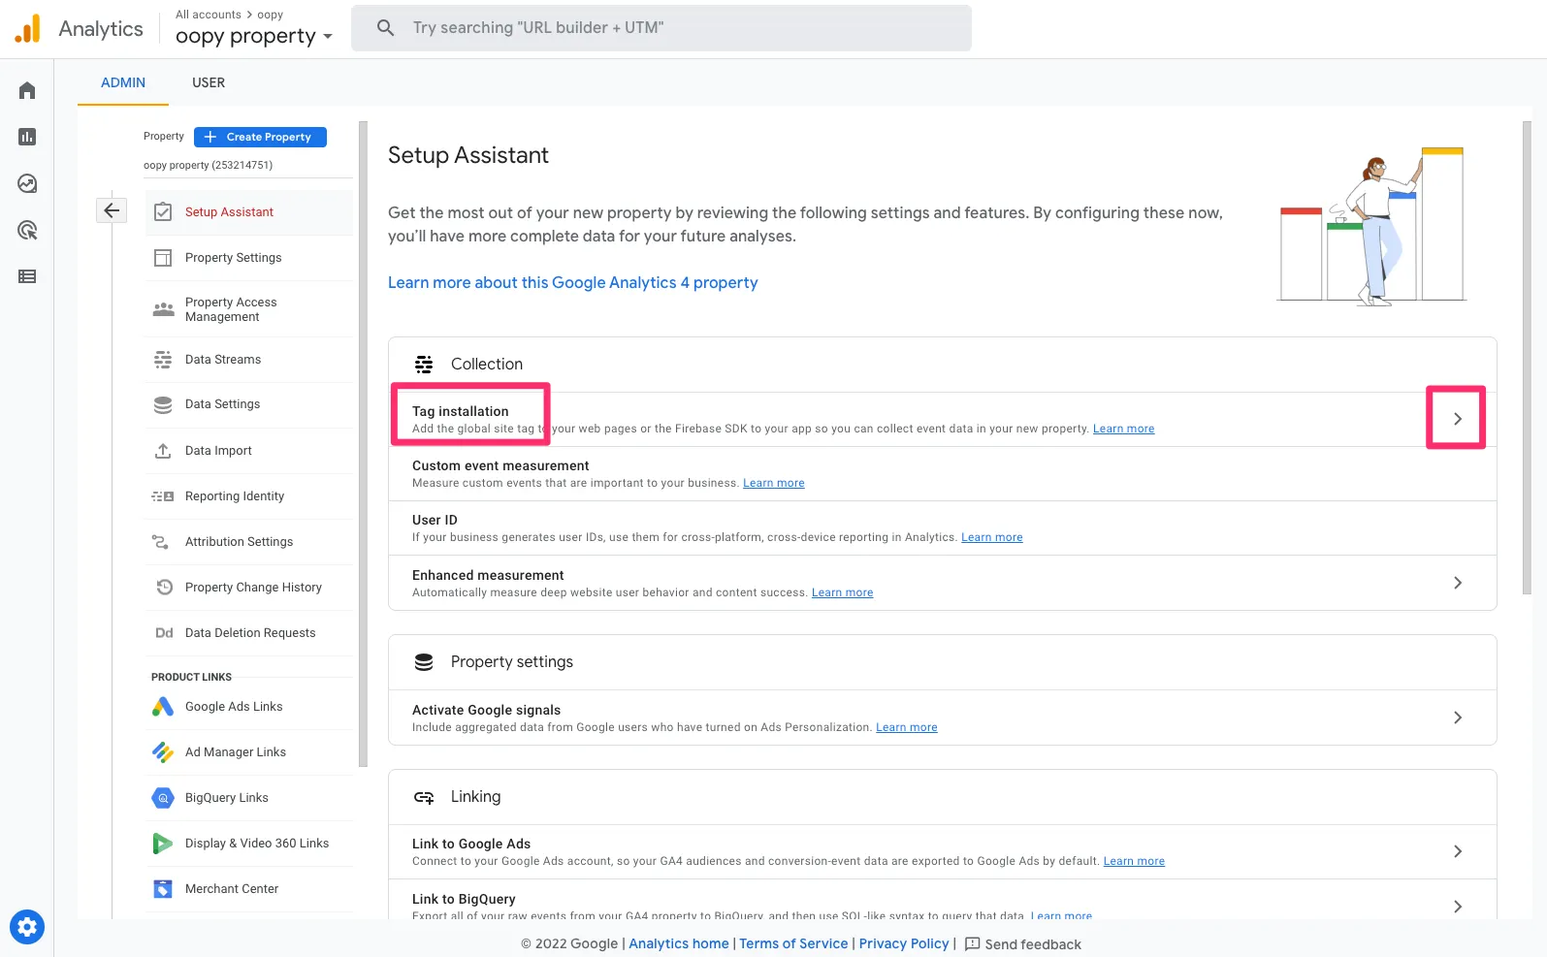1547x957 pixels.
Task: Open BigQuery Links under Product Links
Action: pos(227,798)
